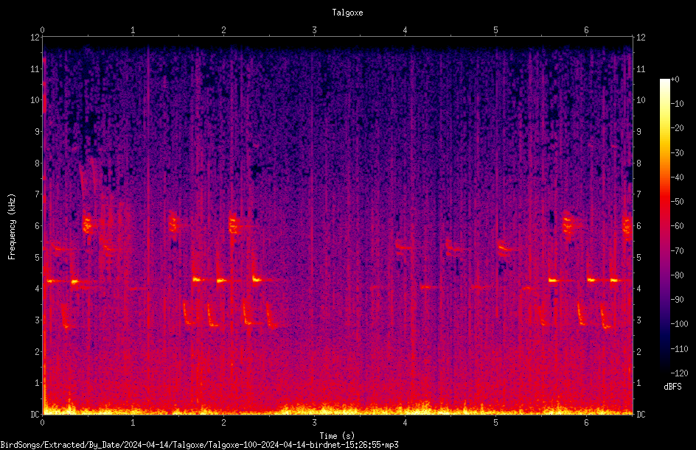This screenshot has width=696, height=450.
Task: Click the Talgoxe title above the spectrogram
Action: pyautogui.click(x=347, y=13)
